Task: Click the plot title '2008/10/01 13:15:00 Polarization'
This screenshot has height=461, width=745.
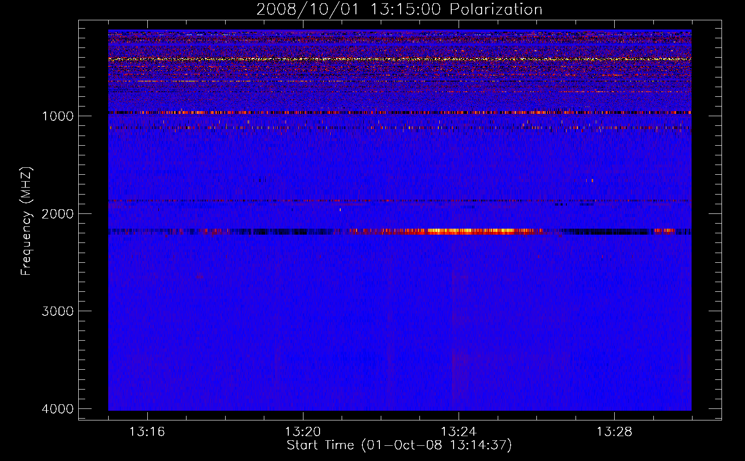Action: (399, 9)
